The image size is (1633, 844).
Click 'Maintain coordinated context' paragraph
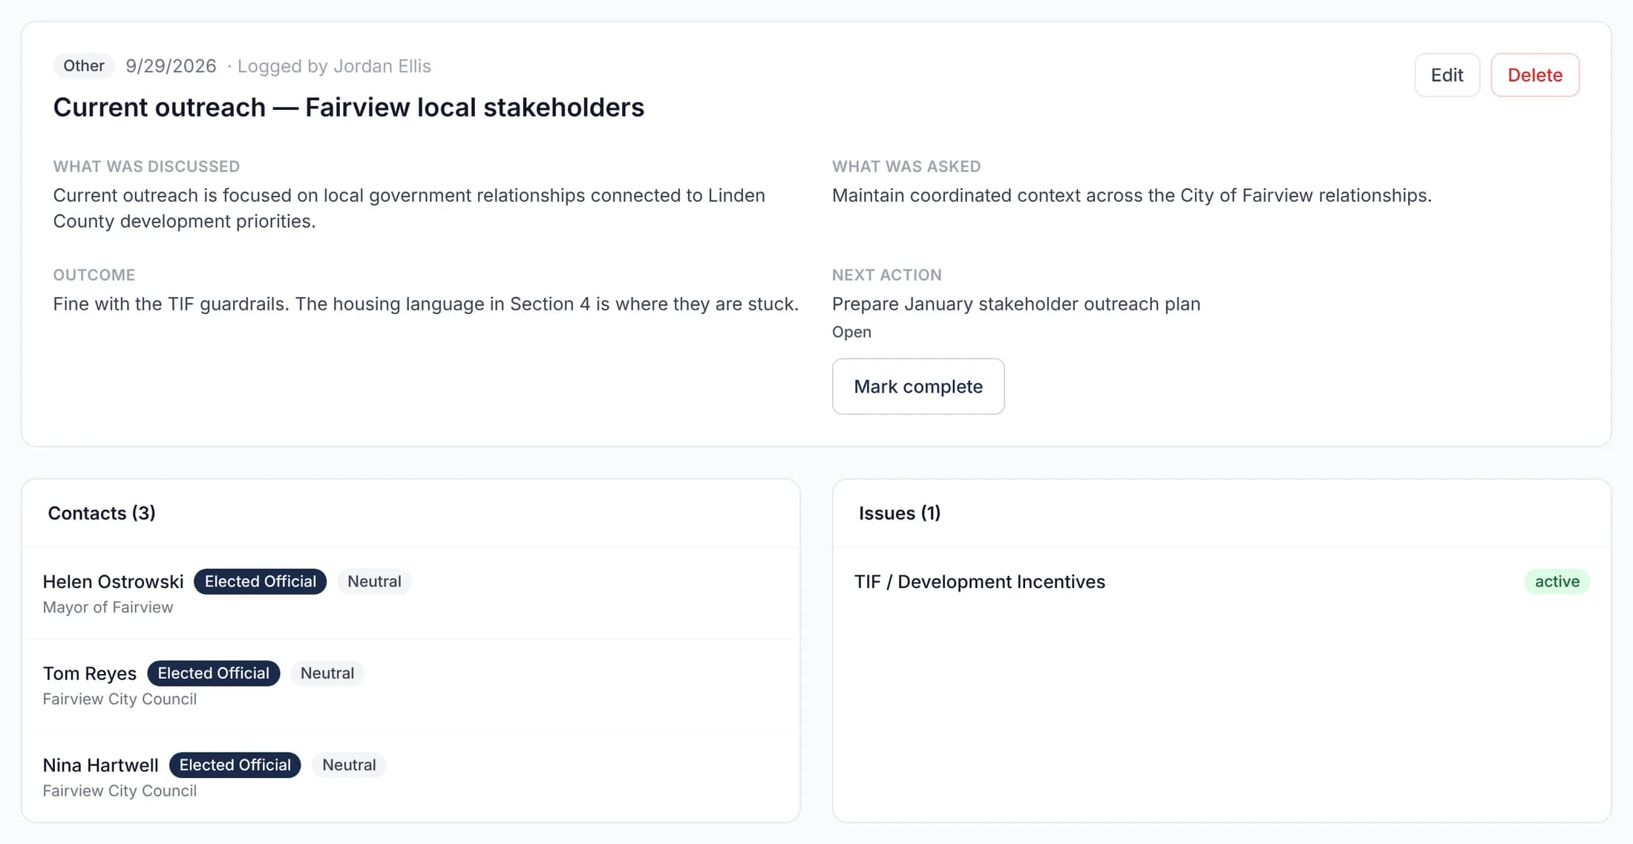(x=1131, y=195)
